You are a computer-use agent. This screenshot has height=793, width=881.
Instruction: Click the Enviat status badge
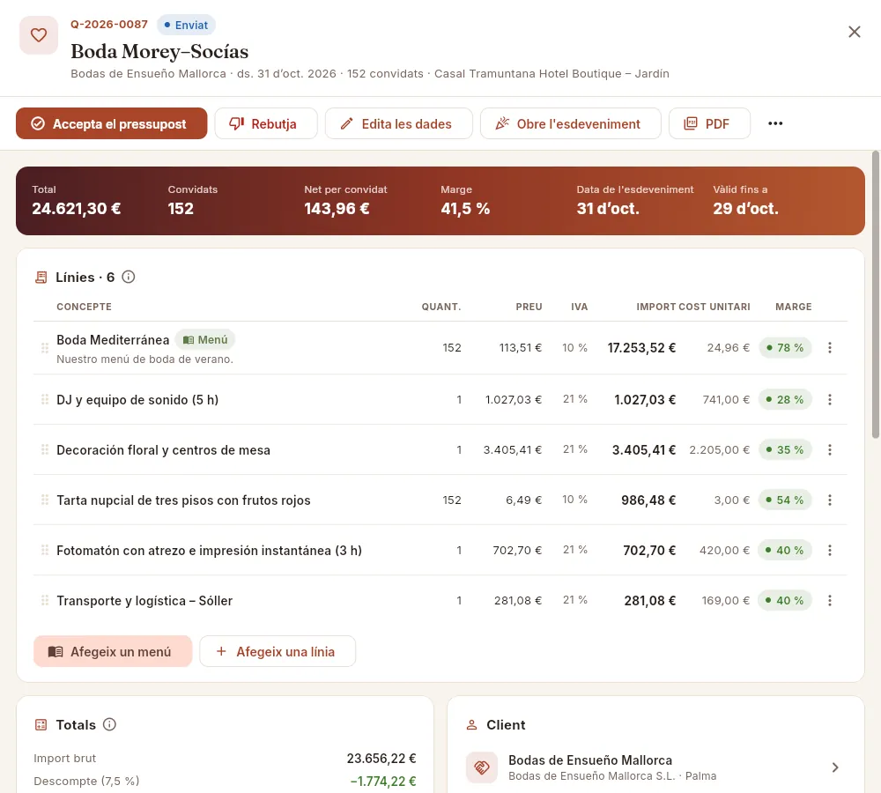click(186, 26)
